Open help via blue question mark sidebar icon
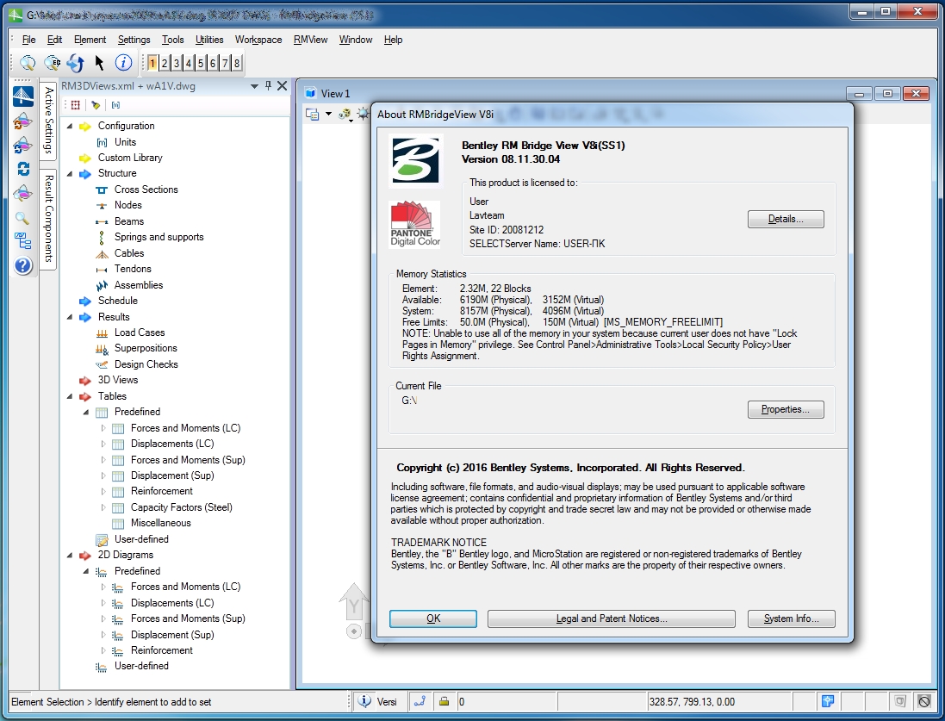The height and width of the screenshot is (721, 945). [x=23, y=265]
